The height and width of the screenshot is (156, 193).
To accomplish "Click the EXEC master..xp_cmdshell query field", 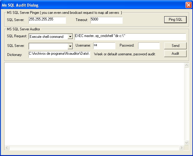I will click(x=130, y=37).
